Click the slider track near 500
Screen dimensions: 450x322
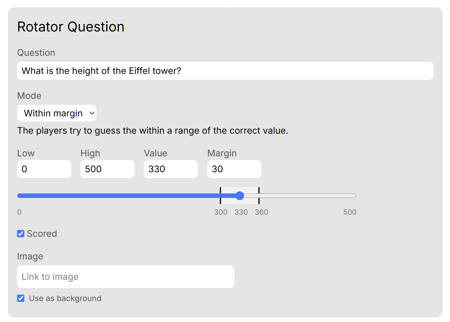point(348,195)
